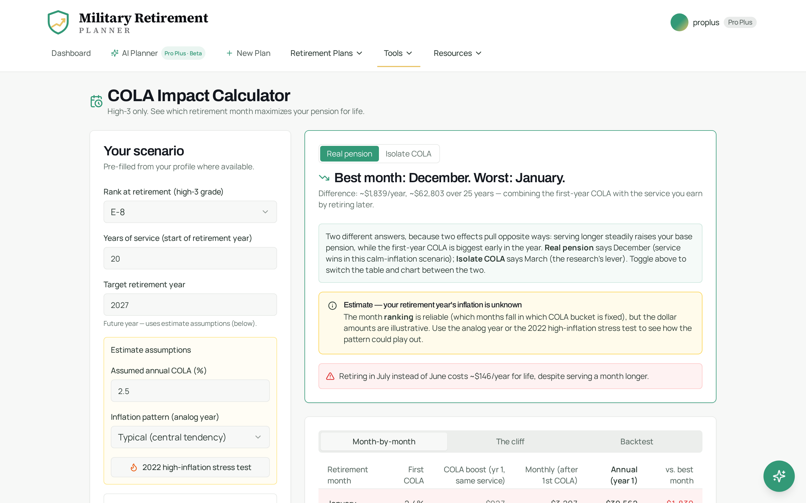Click the warning triangle in the July alert
The width and height of the screenshot is (806, 503).
(330, 376)
